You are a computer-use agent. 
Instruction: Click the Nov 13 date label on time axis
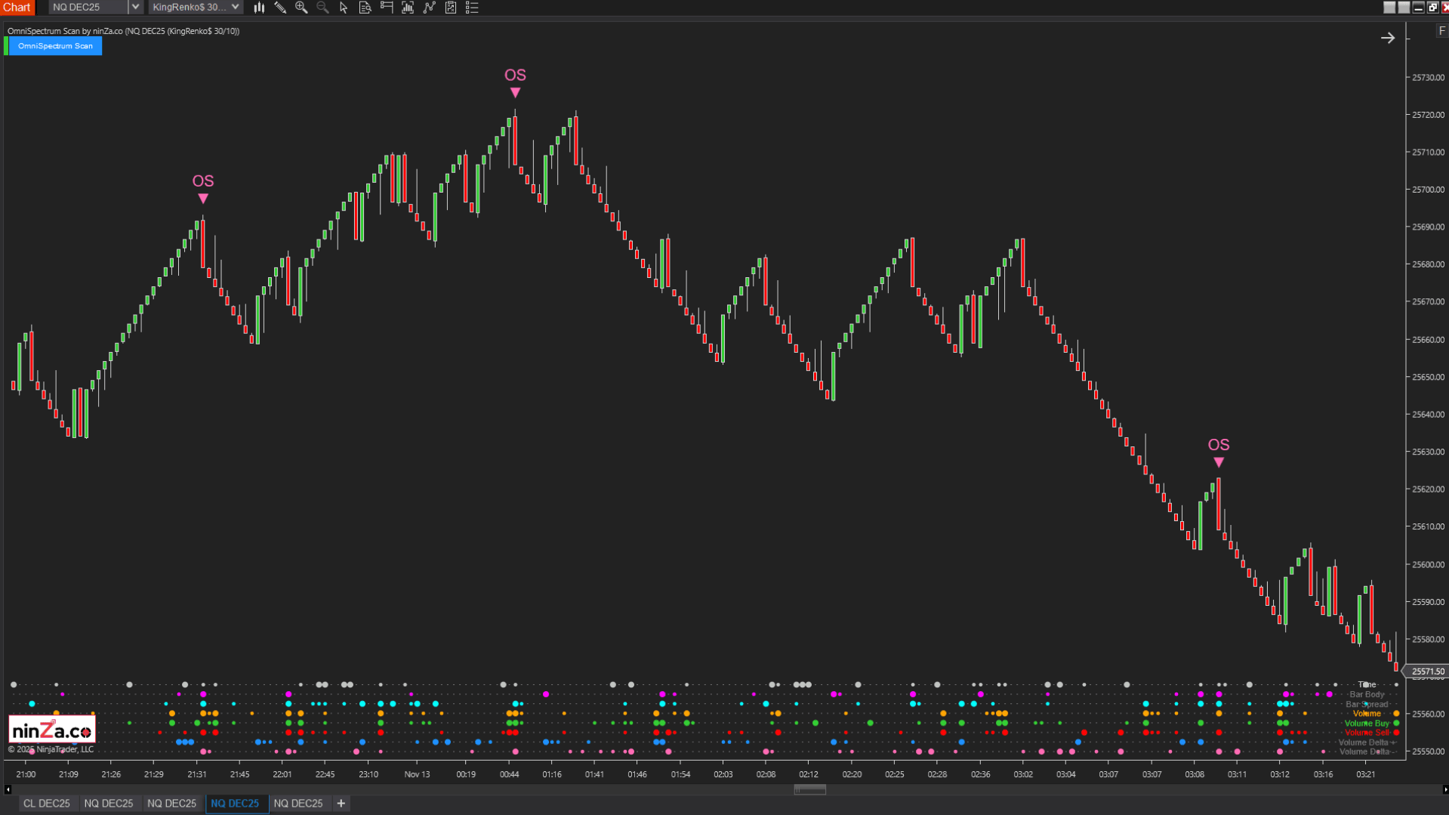click(x=417, y=774)
